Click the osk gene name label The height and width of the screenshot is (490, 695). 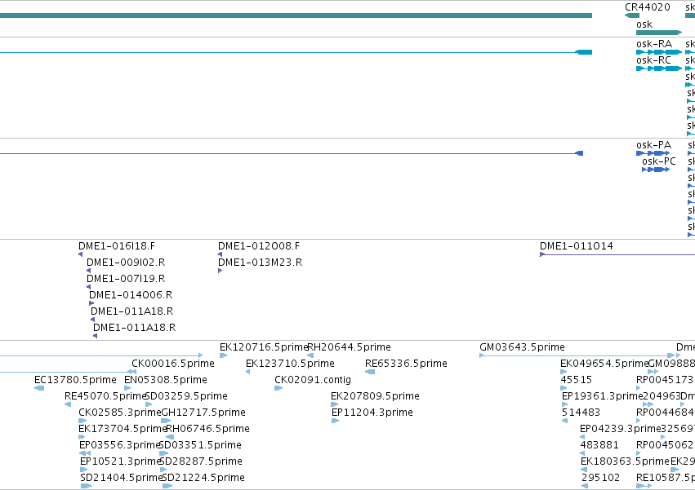point(644,24)
